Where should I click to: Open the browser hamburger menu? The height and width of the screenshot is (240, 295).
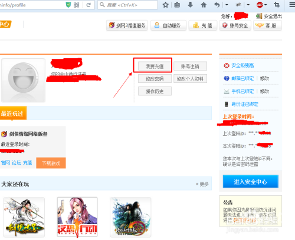[292, 5]
